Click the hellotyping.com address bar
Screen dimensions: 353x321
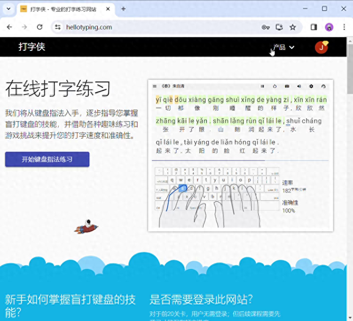click(156, 27)
